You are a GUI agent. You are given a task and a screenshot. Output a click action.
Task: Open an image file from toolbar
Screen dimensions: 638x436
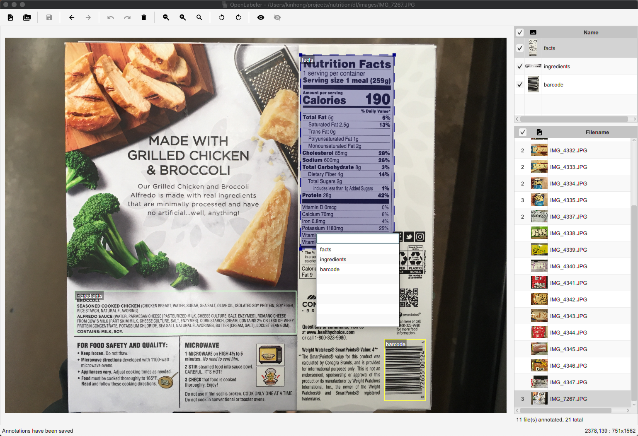coord(10,17)
